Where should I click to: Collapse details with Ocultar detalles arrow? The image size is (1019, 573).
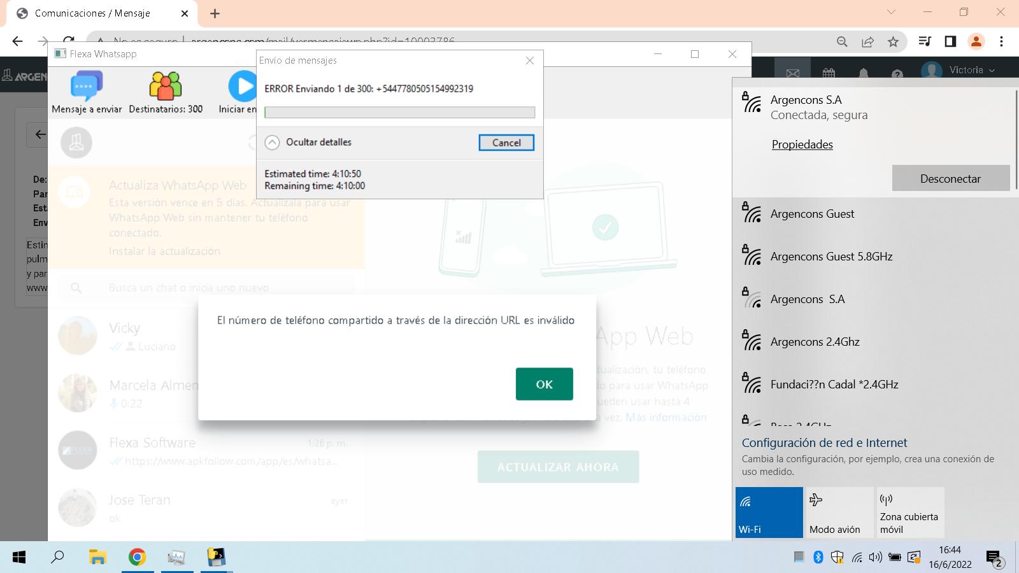click(272, 143)
